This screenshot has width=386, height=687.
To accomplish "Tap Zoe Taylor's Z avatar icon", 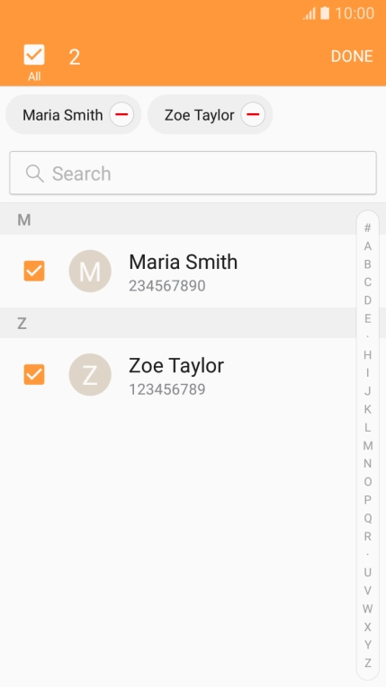I will [90, 374].
